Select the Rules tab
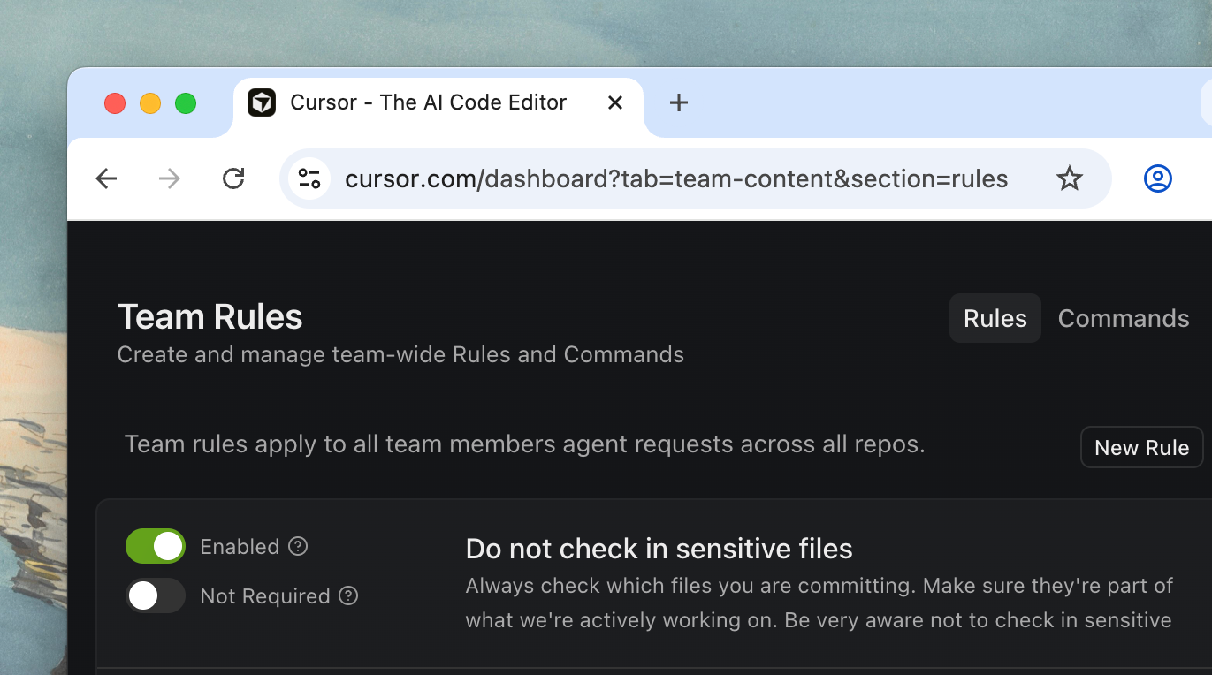 [995, 318]
